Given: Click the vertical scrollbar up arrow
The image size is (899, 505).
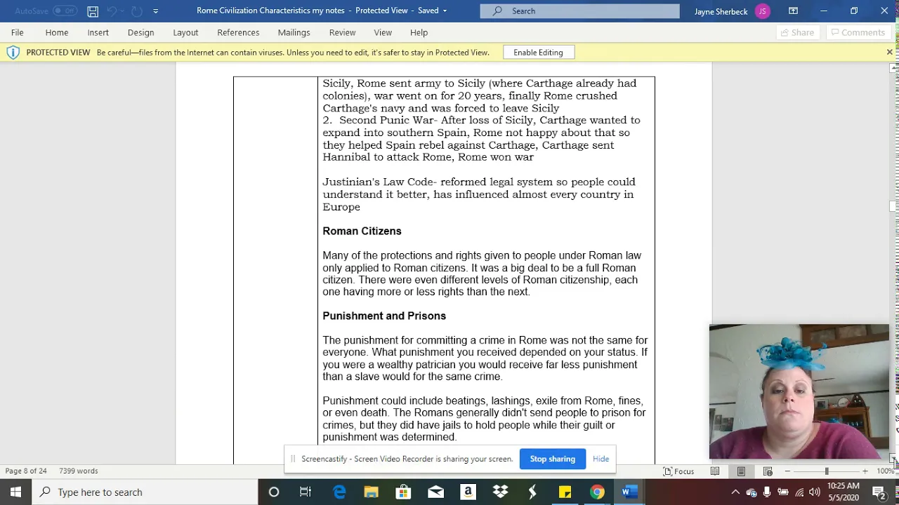Looking at the screenshot, I should (893, 68).
